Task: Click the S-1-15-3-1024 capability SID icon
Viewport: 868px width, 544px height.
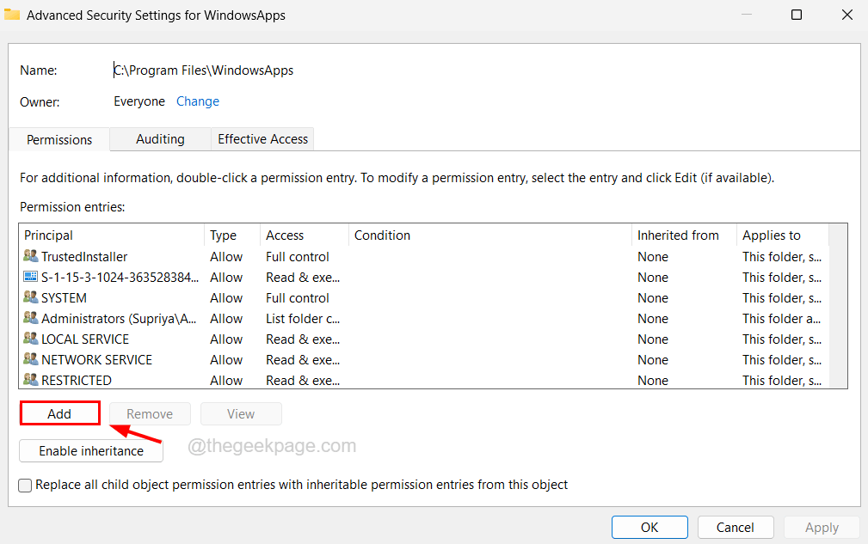Action: (x=30, y=277)
